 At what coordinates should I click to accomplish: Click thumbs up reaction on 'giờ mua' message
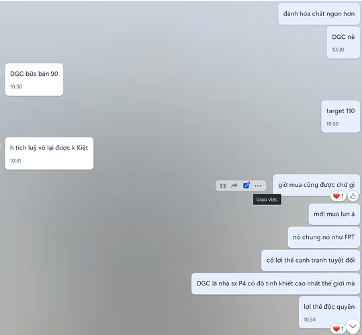pyautogui.click(x=353, y=196)
